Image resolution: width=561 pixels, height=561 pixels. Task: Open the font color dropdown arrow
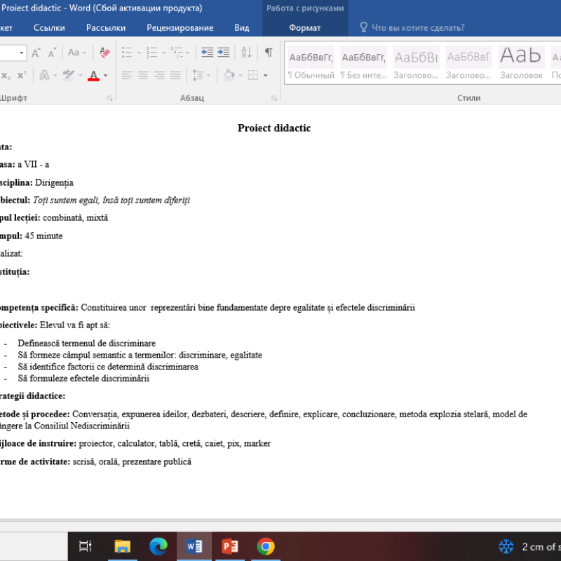point(104,74)
